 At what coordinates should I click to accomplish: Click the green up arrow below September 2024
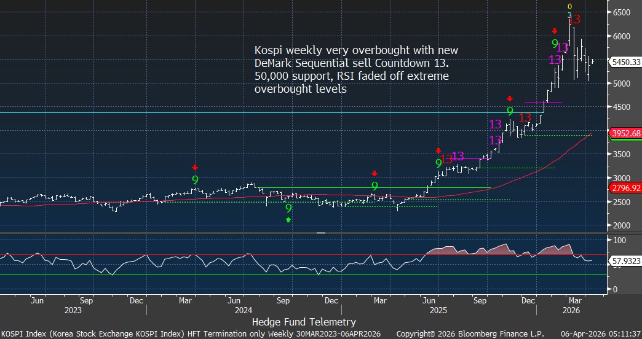288,219
